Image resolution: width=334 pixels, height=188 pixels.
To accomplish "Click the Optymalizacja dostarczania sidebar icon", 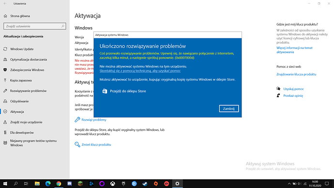I will pyautogui.click(x=5, y=60).
